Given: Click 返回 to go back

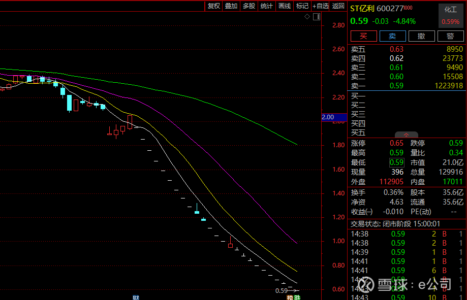Looking at the screenshot, I should point(338,6).
